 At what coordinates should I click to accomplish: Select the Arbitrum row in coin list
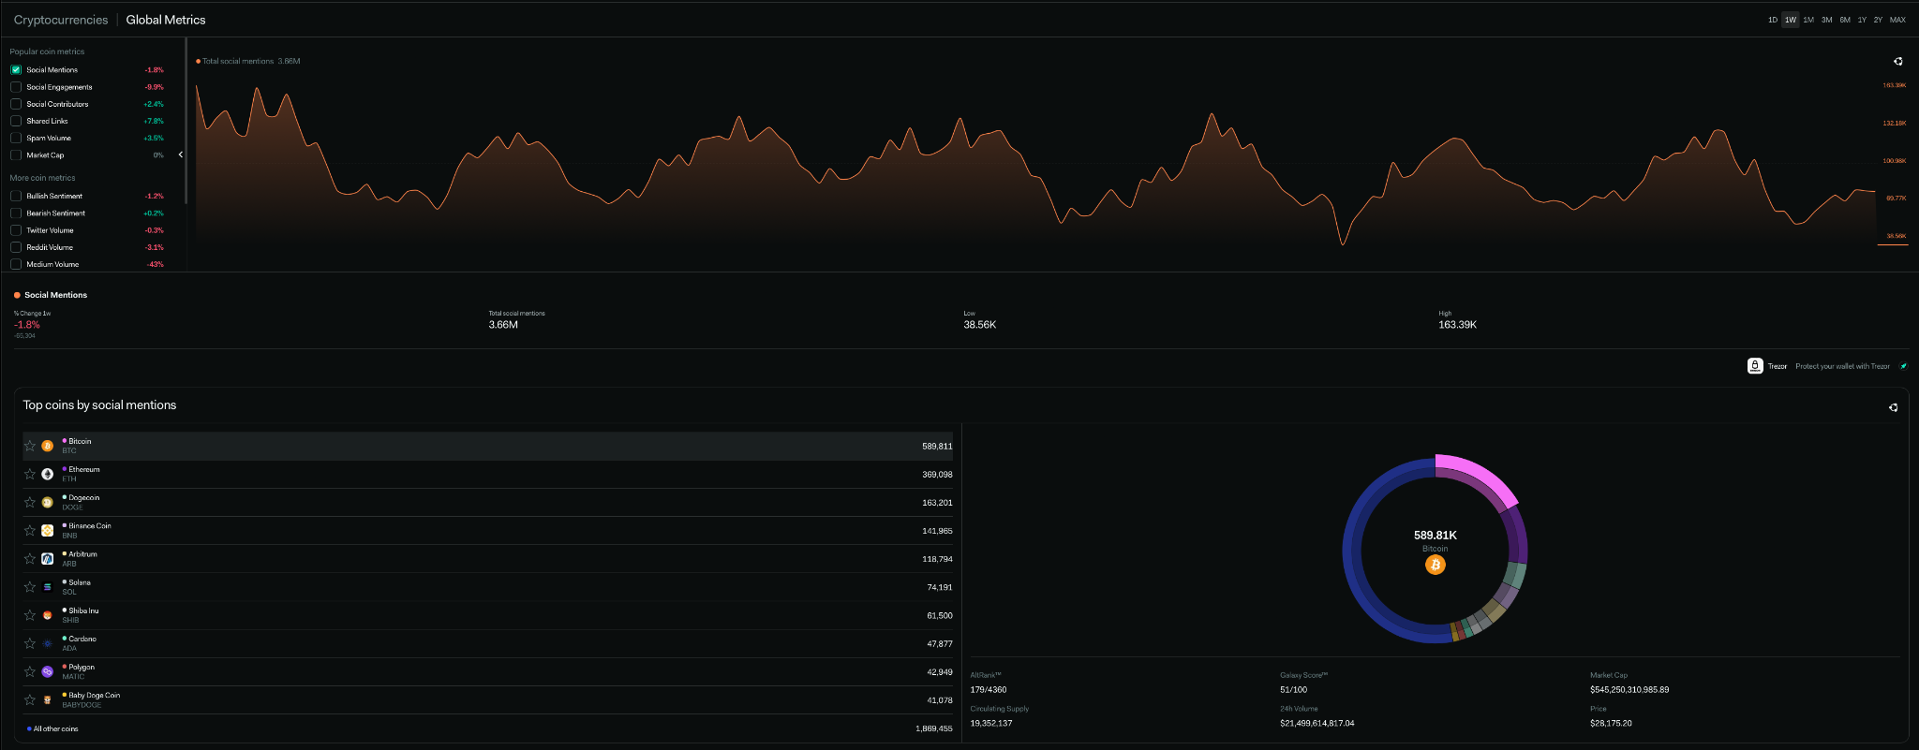click(x=487, y=559)
